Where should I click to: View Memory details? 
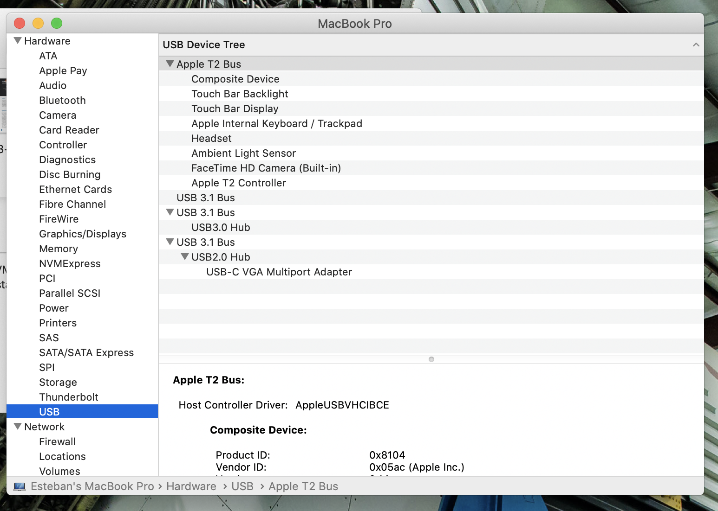pos(59,249)
